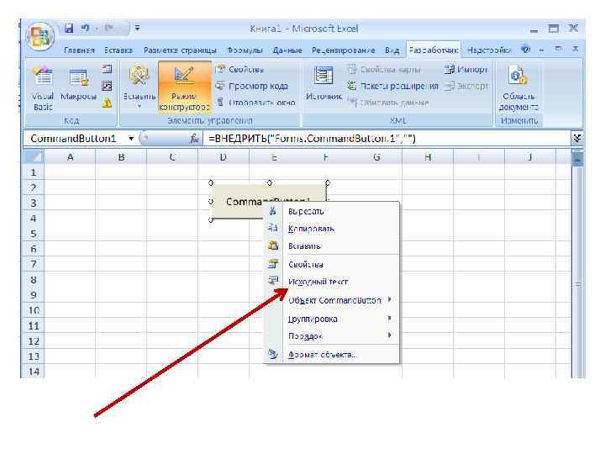
Task: Undo the last action in quick access toolbar
Action: (85, 29)
